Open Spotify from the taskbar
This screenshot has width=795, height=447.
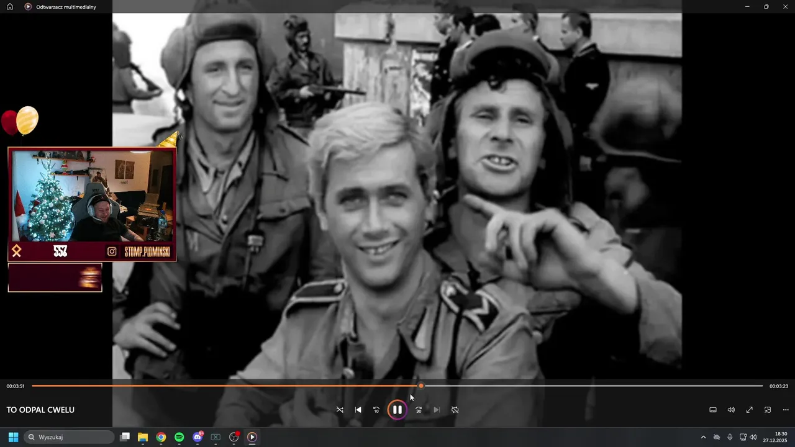179,437
